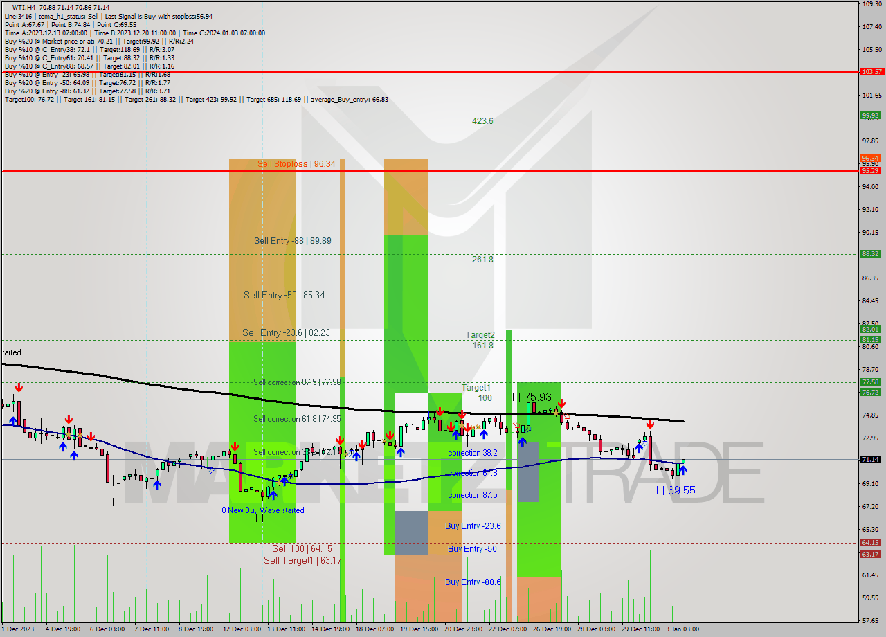Viewport: 886px width, 637px height.
Task: Click the 'Target100: 76.72' summary line
Action: (196, 99)
